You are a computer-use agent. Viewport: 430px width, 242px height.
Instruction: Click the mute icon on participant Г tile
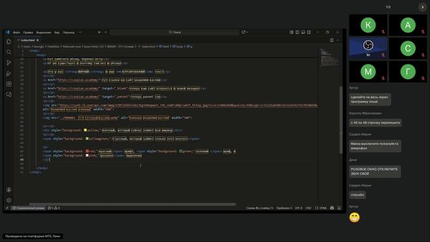click(x=423, y=79)
